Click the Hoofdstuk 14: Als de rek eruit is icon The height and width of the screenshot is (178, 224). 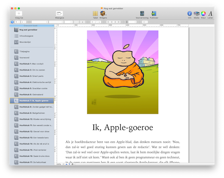pos(16,144)
